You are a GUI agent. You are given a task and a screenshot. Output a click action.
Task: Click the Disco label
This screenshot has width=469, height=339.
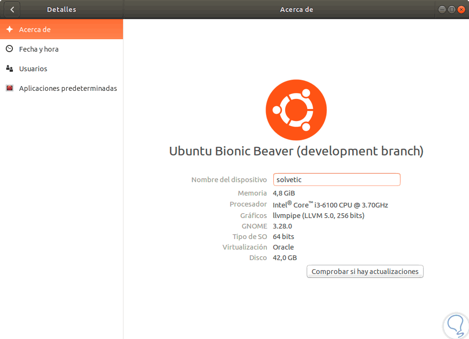[x=258, y=258]
